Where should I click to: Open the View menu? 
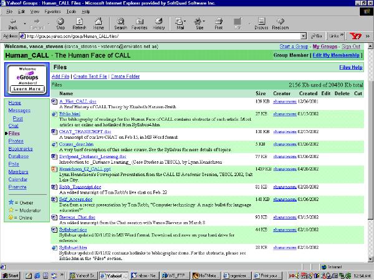34,11
